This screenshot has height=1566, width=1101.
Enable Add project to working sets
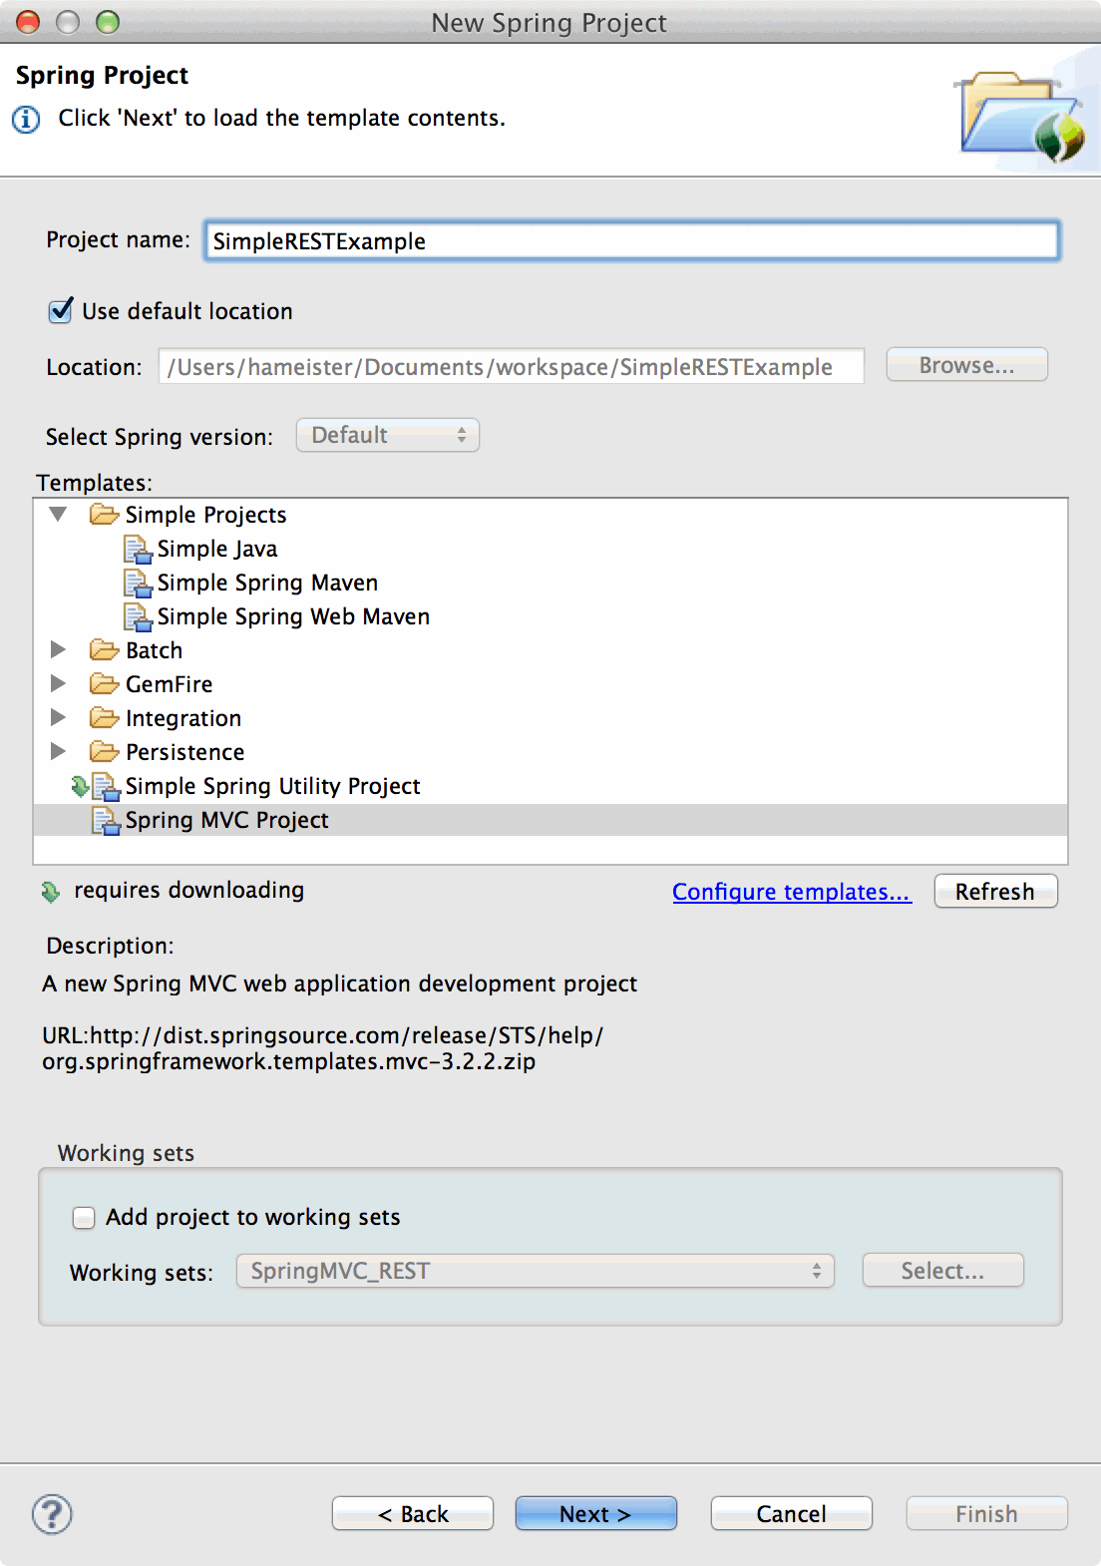(84, 1217)
